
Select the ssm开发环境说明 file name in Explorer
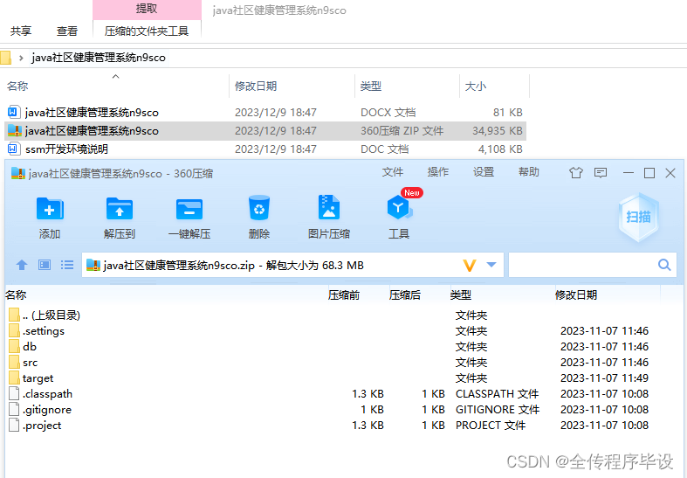coord(66,149)
